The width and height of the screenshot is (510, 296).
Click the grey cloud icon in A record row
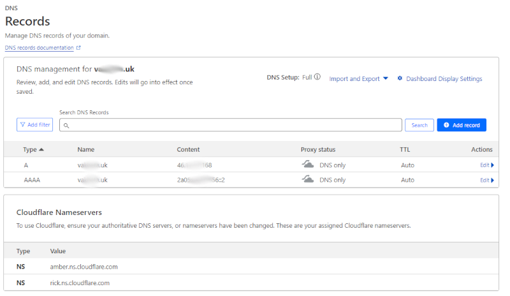pyautogui.click(x=308, y=165)
